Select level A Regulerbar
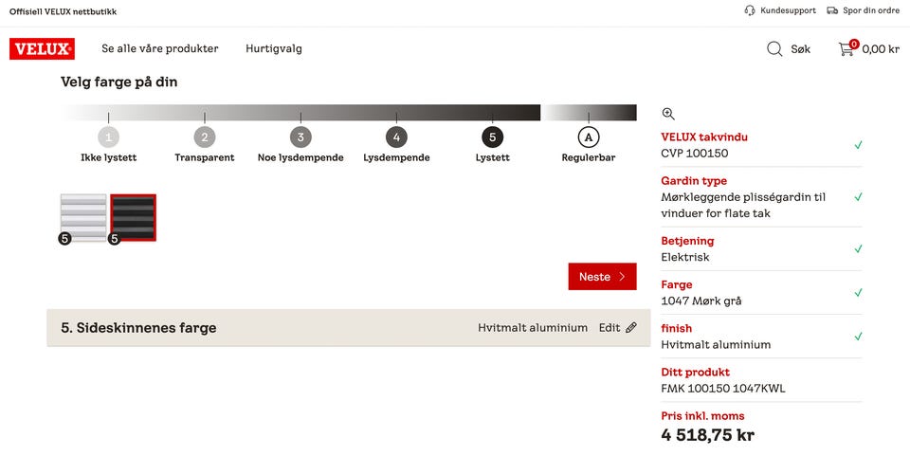The image size is (910, 456). tap(589, 137)
